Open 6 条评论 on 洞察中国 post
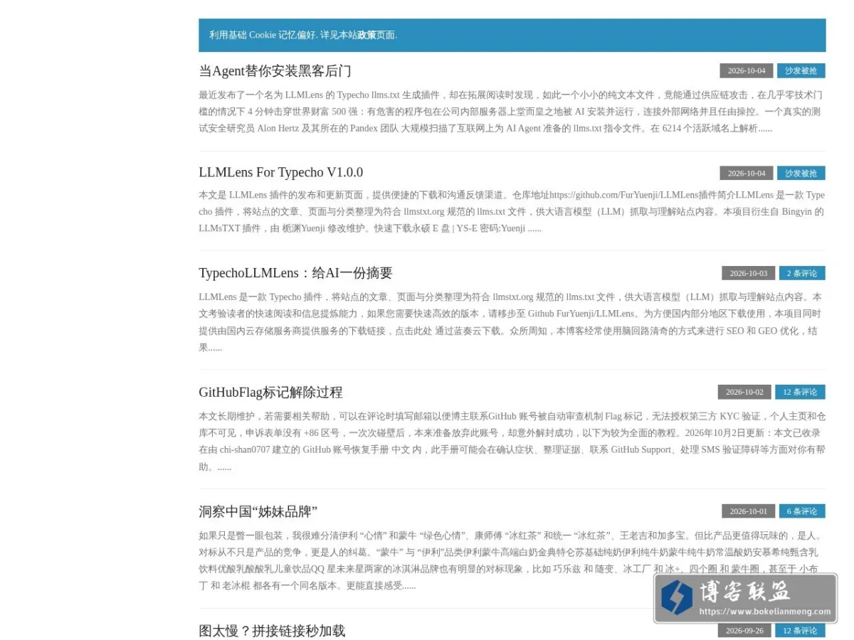854x640 pixels. [x=802, y=511]
